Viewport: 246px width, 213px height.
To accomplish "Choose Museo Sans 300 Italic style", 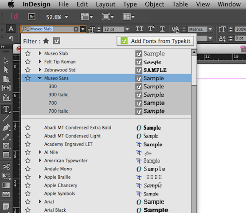I will [106, 95].
